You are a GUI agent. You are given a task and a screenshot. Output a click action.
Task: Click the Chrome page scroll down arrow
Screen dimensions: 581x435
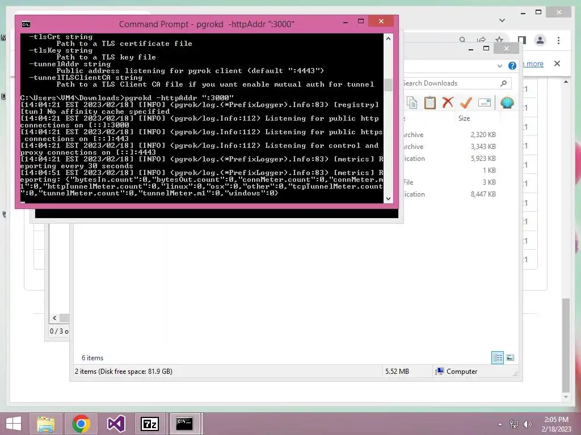pyautogui.click(x=566, y=397)
